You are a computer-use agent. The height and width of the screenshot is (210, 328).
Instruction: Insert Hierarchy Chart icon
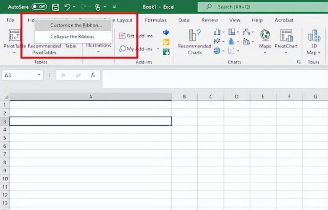click(x=232, y=32)
